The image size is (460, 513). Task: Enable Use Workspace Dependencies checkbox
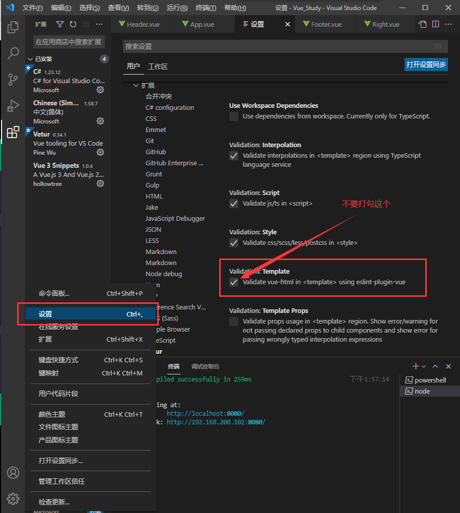pyautogui.click(x=234, y=116)
